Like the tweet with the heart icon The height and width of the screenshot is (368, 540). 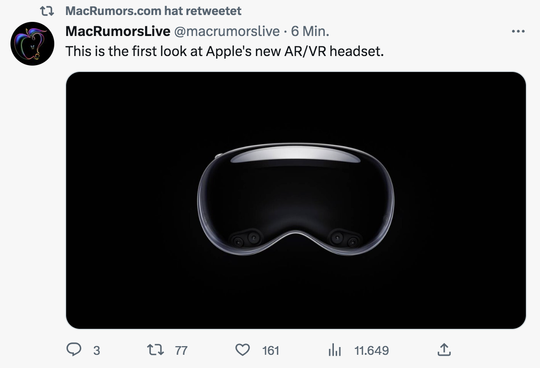click(x=242, y=350)
